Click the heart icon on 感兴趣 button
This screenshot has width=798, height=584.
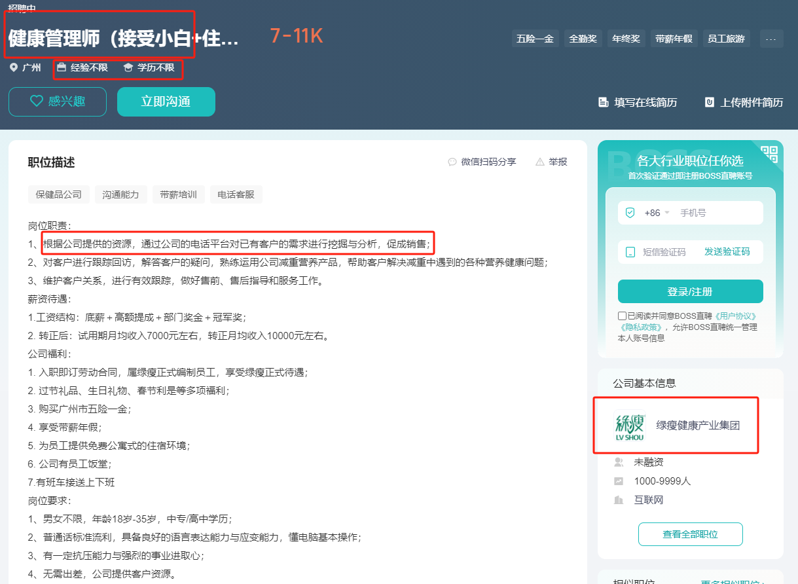37,101
